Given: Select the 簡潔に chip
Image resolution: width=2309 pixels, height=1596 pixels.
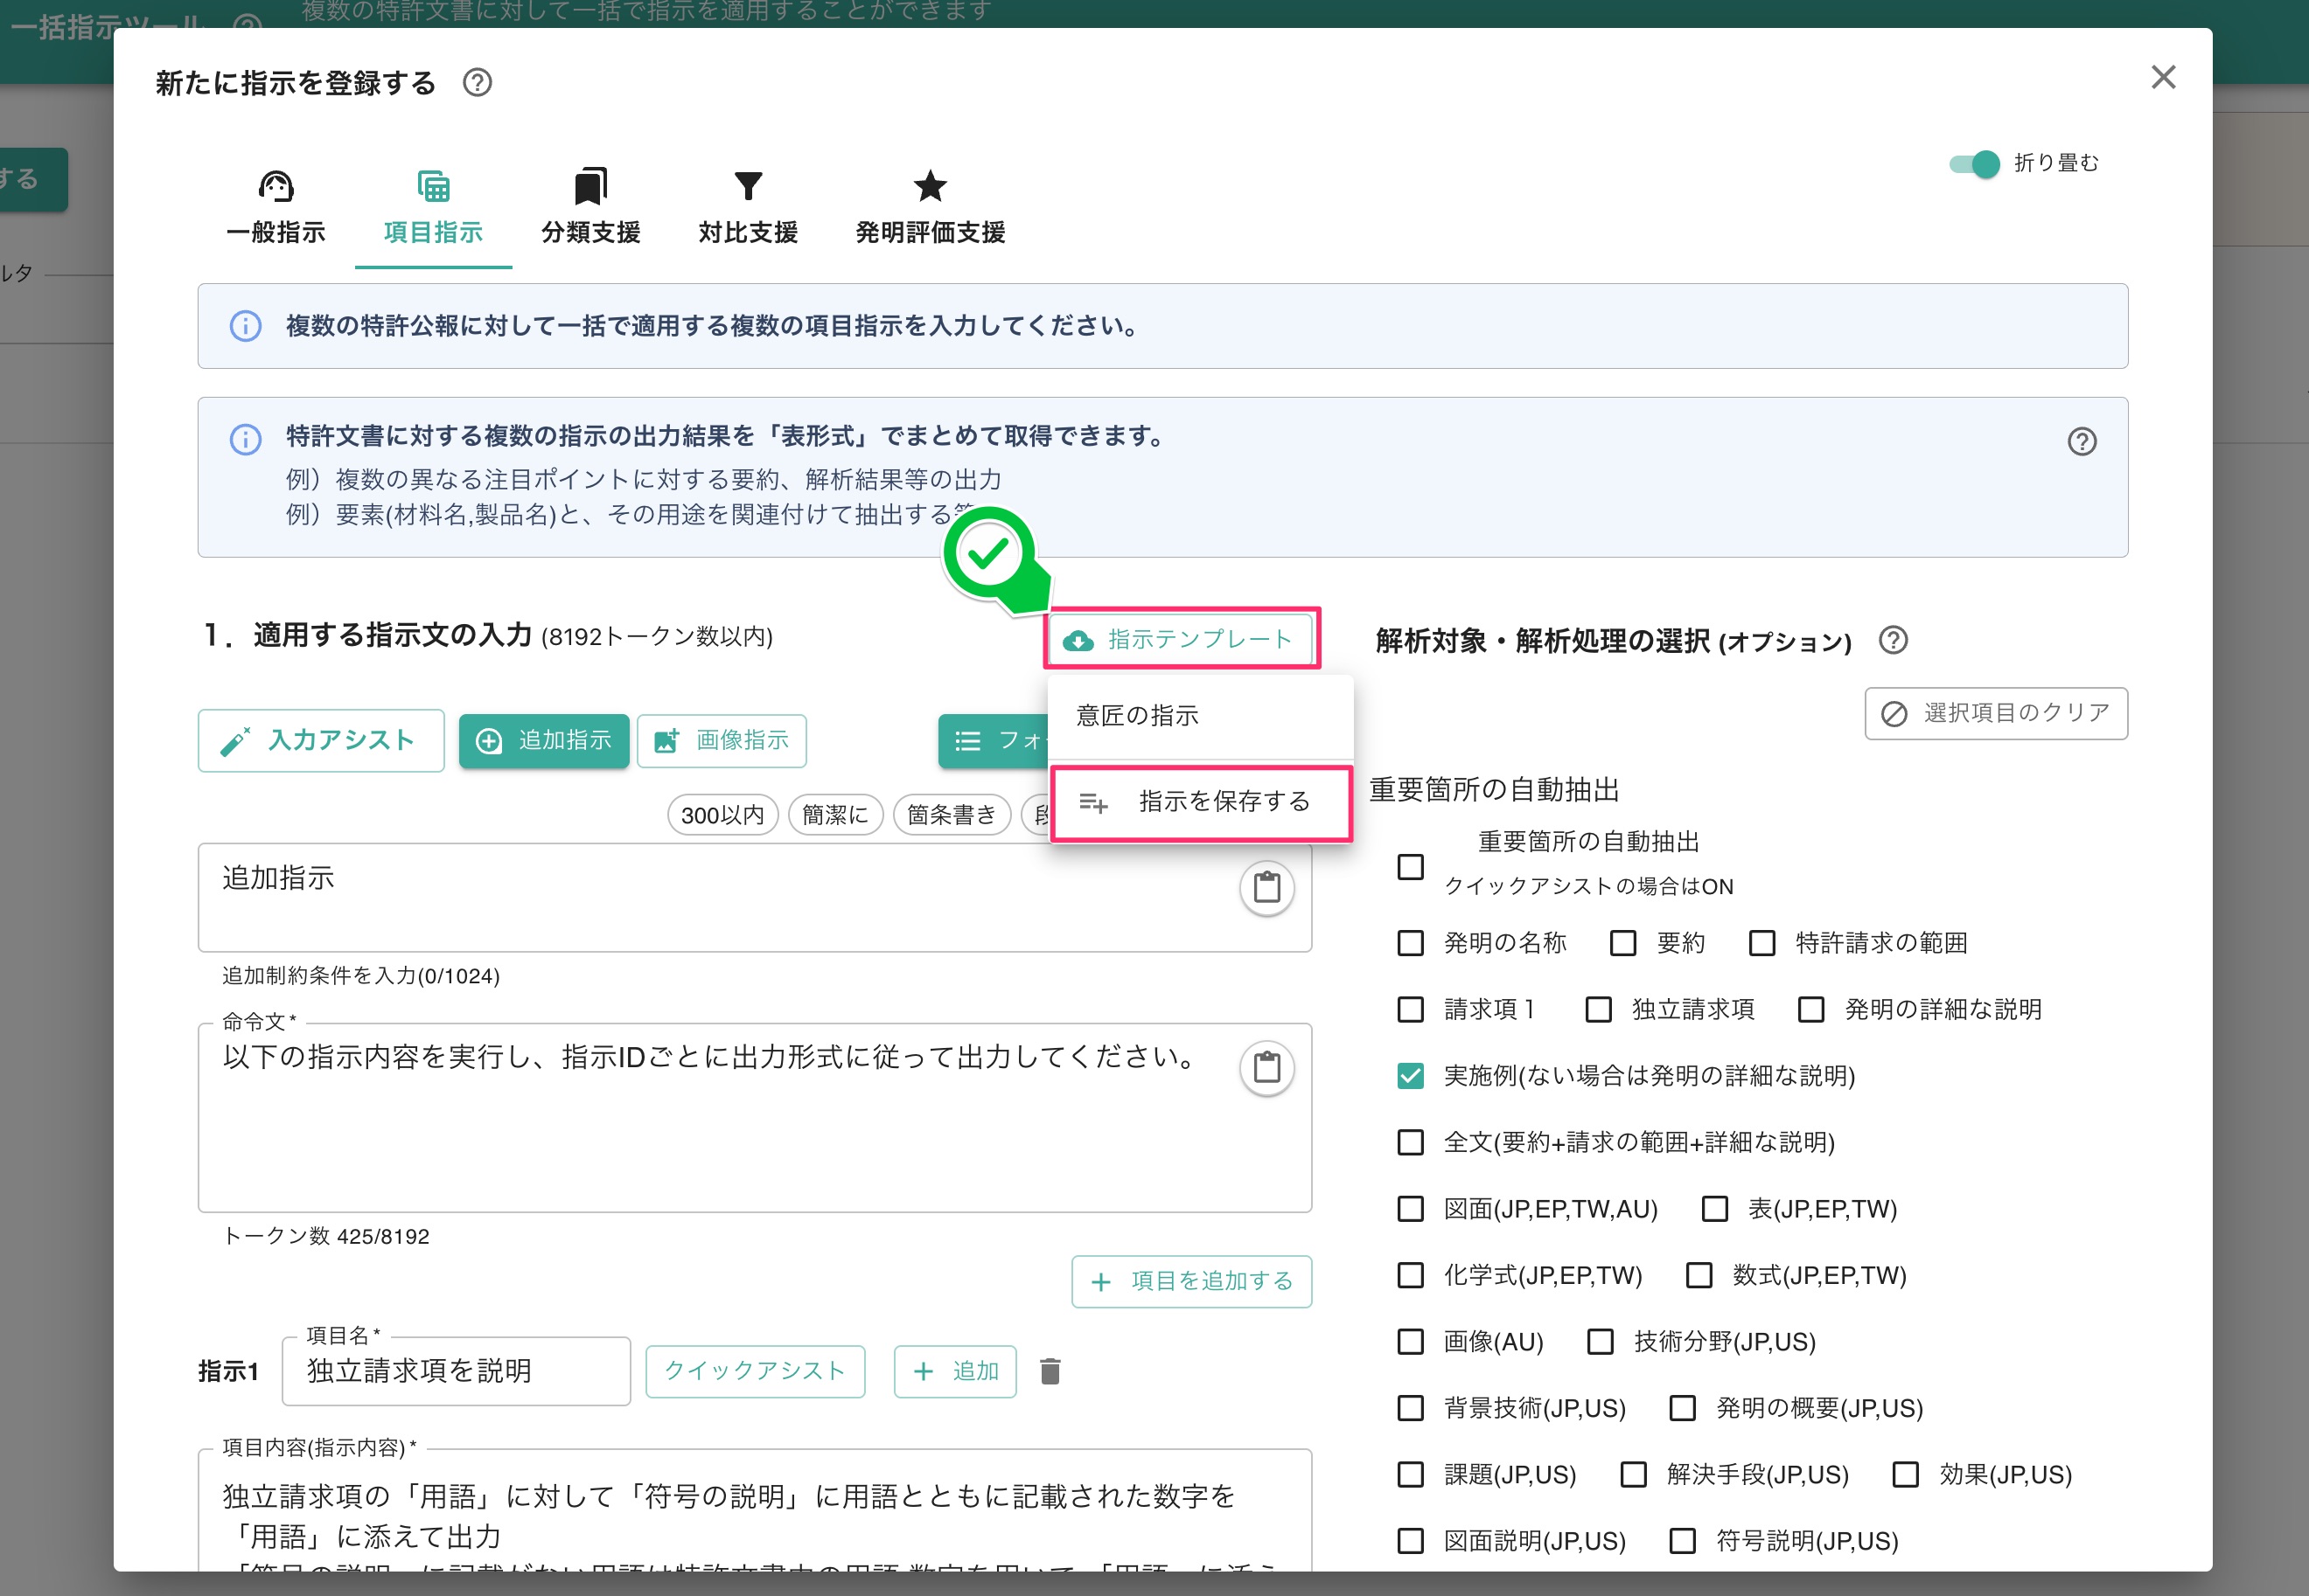Looking at the screenshot, I should click(835, 815).
